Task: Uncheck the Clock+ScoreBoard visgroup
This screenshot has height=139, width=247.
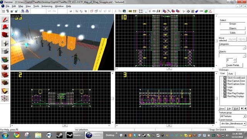Action: tap(225, 78)
